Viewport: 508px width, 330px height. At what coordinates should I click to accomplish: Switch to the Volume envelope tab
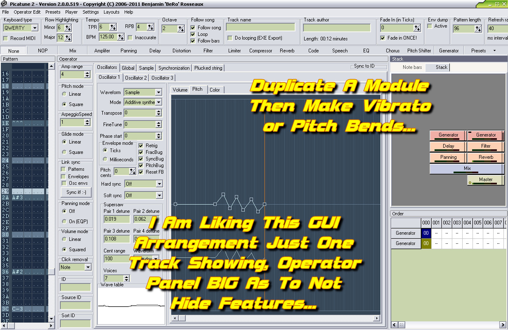pyautogui.click(x=180, y=90)
